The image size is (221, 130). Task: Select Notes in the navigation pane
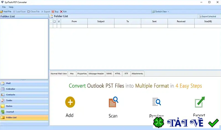[x=24, y=106]
